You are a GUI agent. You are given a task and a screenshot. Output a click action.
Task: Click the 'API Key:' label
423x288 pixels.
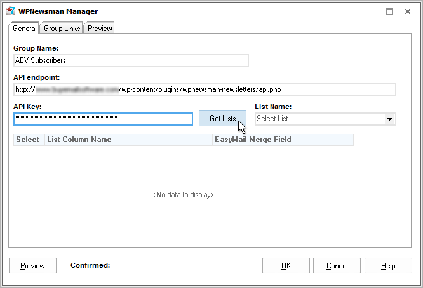pos(27,107)
